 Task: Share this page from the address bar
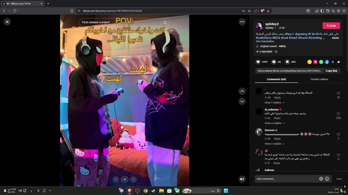(x=255, y=11)
